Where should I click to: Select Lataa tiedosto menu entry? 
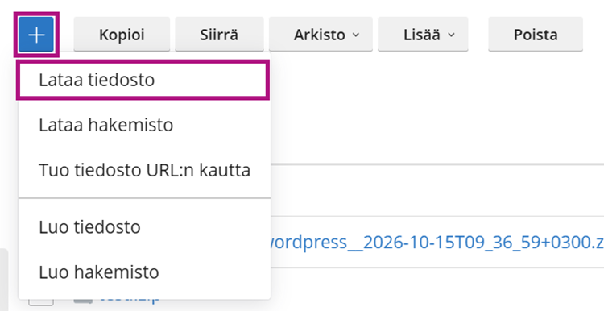pyautogui.click(x=143, y=80)
